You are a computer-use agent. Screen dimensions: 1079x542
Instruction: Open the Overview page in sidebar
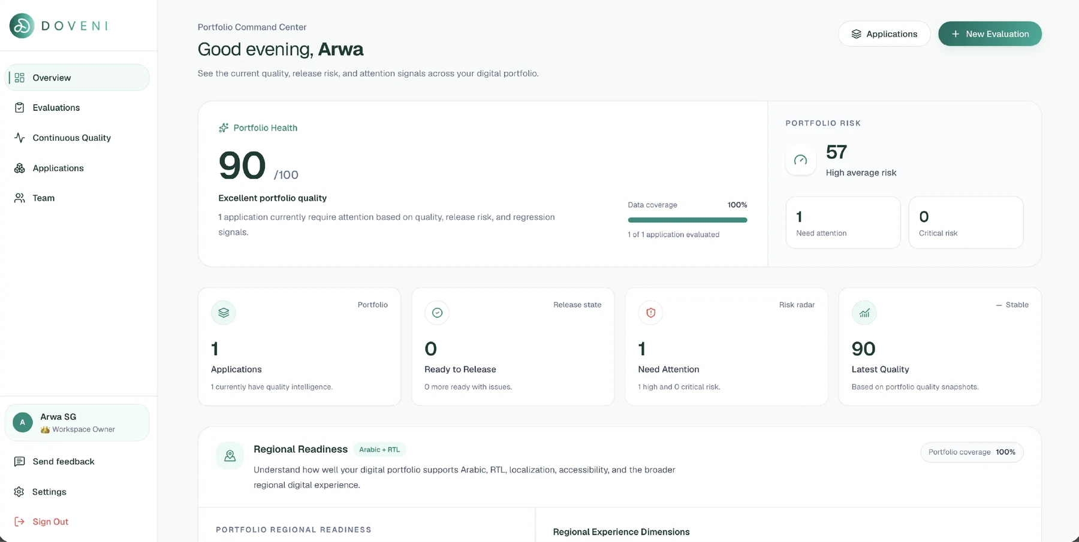(x=77, y=78)
